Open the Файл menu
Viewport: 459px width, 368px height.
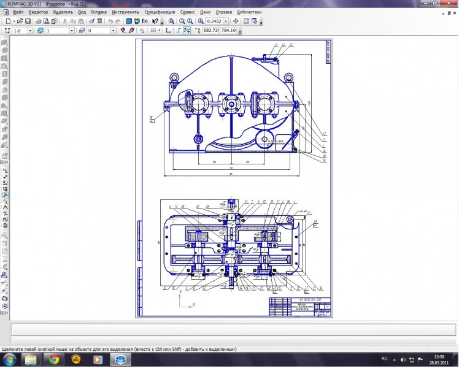click(x=18, y=12)
